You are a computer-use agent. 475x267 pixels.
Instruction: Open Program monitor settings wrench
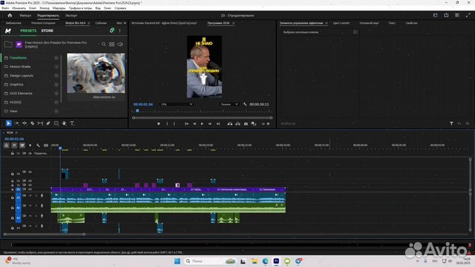[x=245, y=104]
